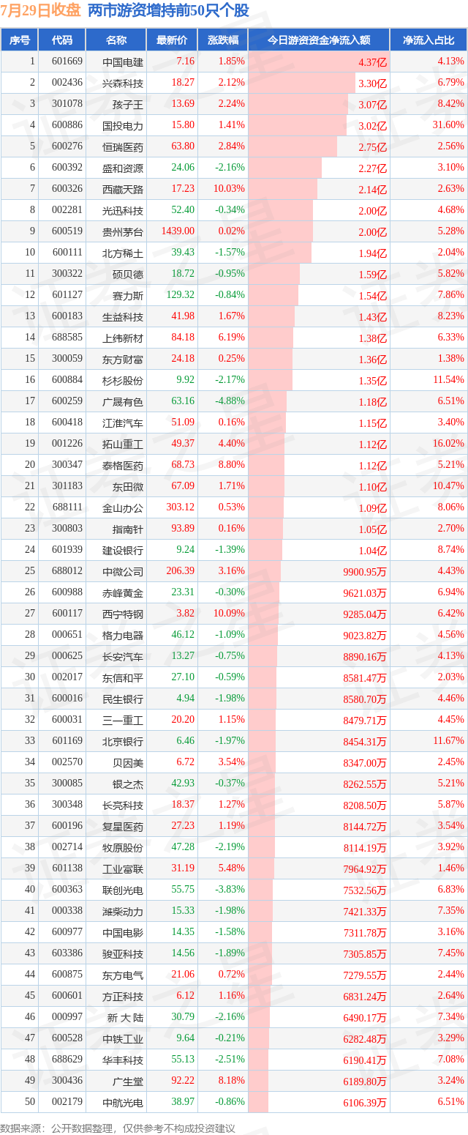Select stock name 华丰科技

123,1060
